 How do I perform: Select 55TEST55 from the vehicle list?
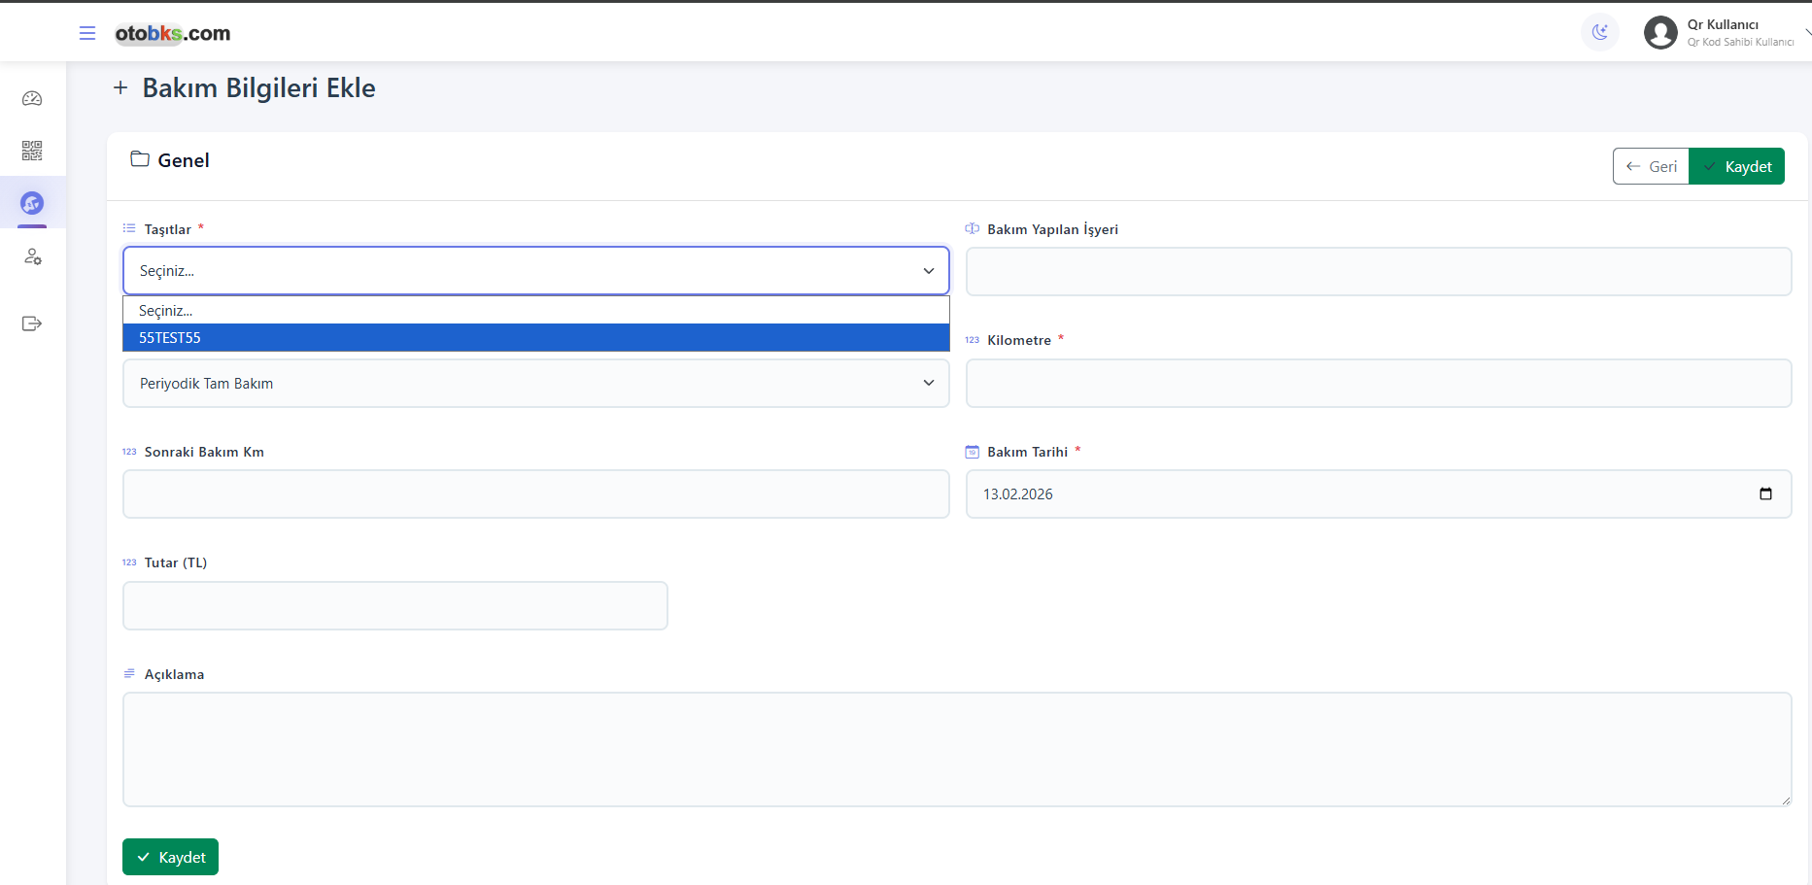coord(535,338)
